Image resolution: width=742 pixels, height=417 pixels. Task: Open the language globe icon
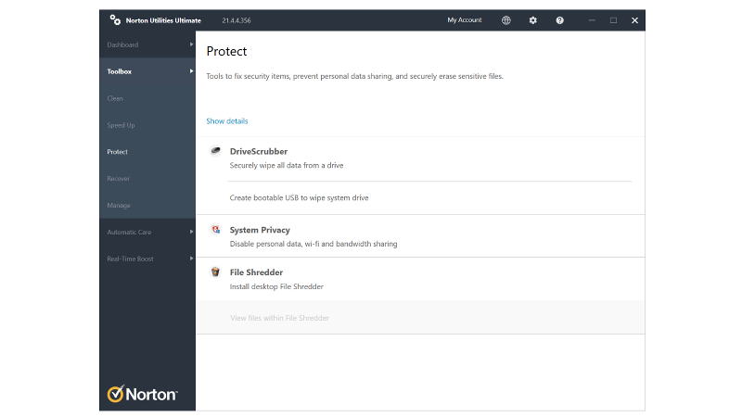pyautogui.click(x=506, y=20)
